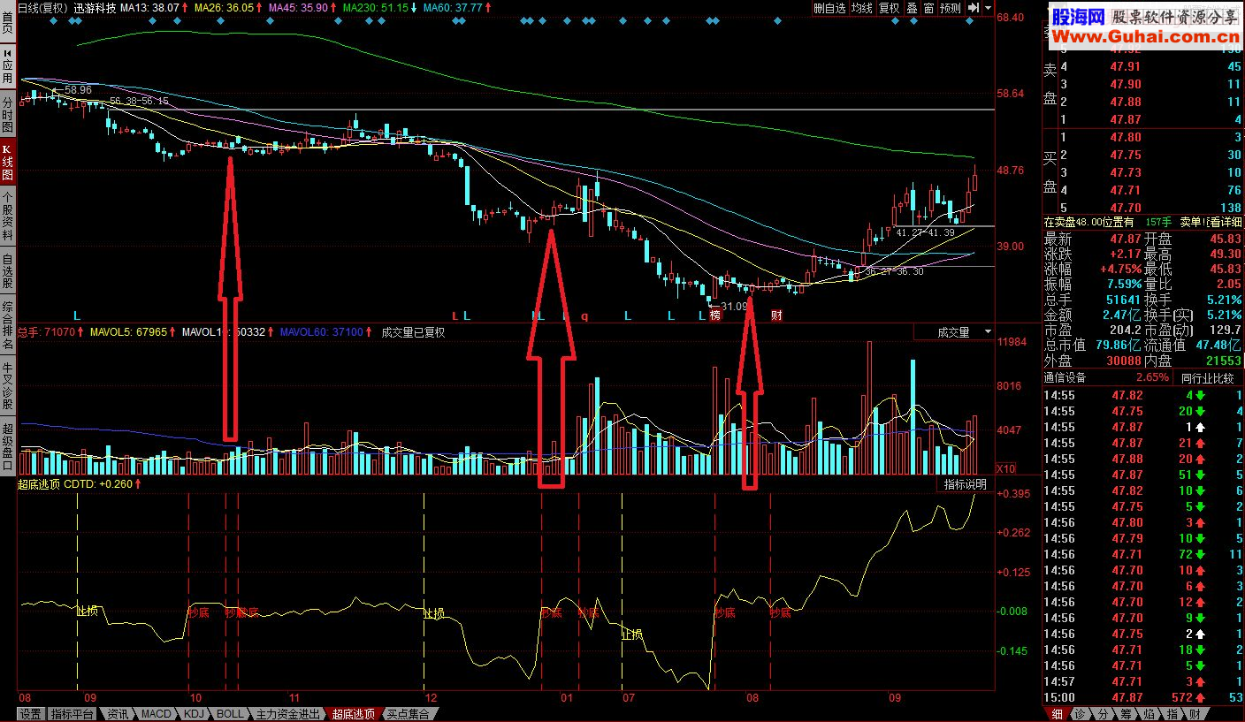The image size is (1245, 722).
Task: Open the 个股资料 sidebar tab
Action: click(x=7, y=216)
